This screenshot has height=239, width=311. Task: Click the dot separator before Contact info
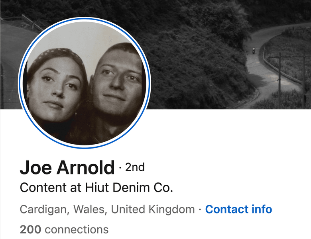(200, 210)
